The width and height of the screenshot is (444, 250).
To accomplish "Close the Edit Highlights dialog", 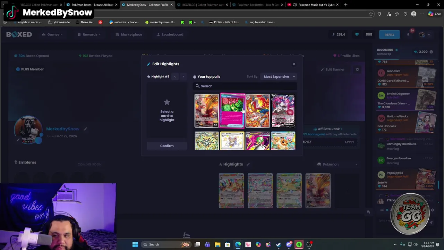I will 294,64.
